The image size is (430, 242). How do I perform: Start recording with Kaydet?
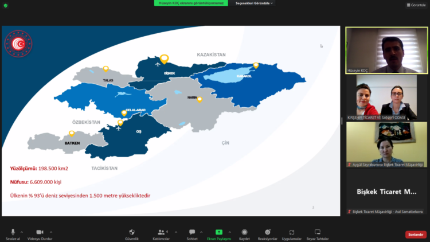pyautogui.click(x=244, y=235)
